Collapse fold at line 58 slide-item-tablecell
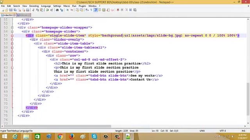The height and width of the screenshot is (140, 250). (x=12, y=47)
